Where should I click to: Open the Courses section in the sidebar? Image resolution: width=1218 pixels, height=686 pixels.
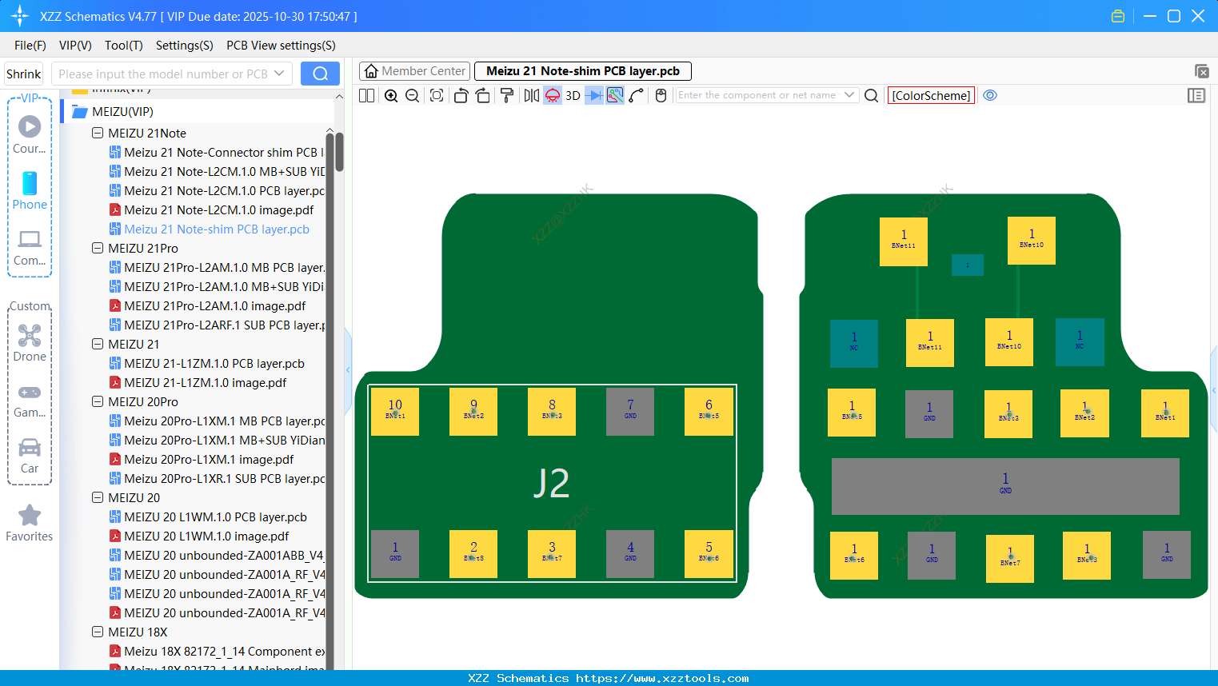[x=30, y=134]
